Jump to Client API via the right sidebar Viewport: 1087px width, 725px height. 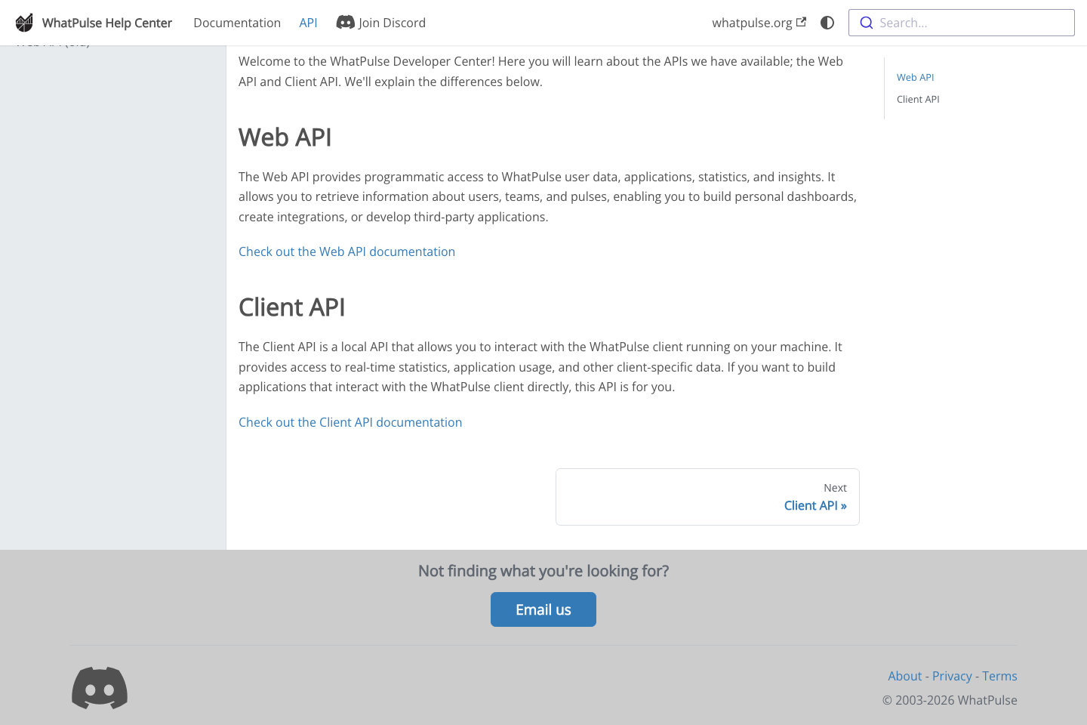pos(918,99)
